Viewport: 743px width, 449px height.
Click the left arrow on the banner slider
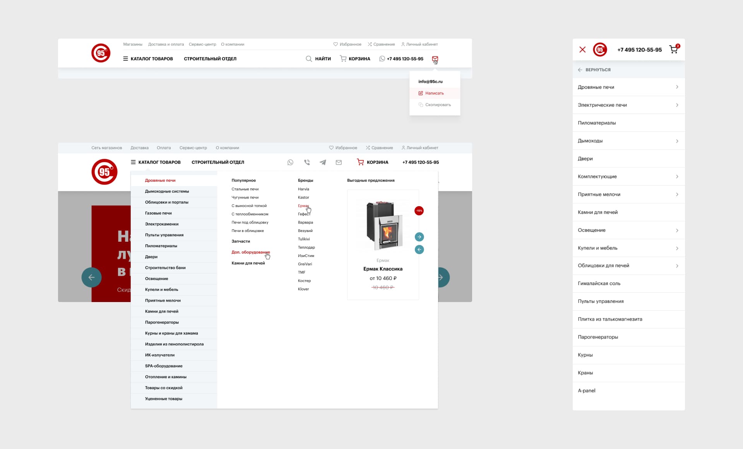coord(91,277)
